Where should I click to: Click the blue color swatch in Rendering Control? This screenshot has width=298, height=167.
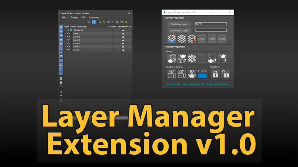coord(202,76)
